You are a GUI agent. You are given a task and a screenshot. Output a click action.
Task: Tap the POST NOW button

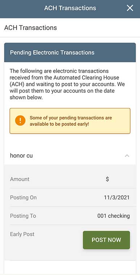(106, 240)
